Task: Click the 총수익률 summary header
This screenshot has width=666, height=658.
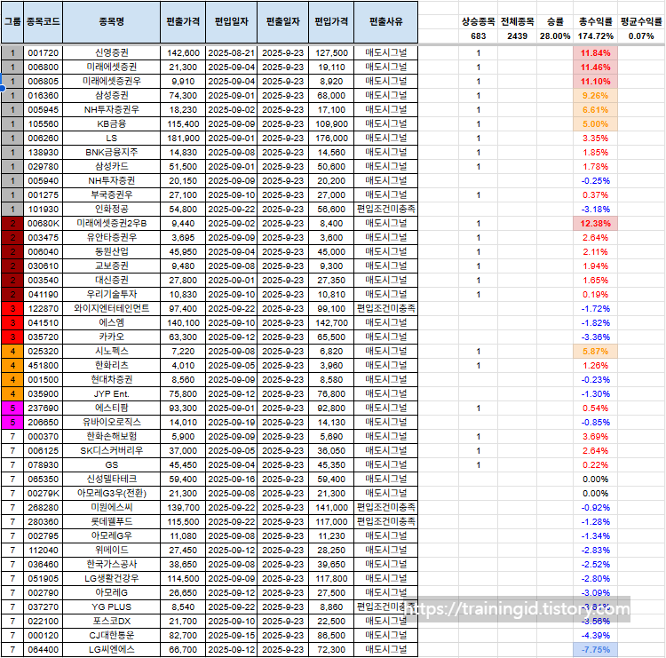Action: point(596,21)
